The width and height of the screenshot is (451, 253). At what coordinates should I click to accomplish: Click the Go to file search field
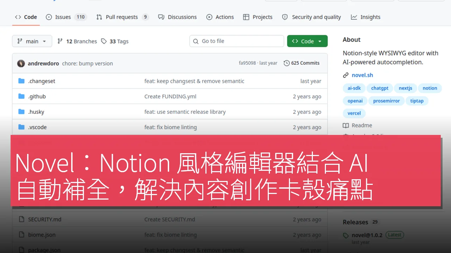(237, 41)
